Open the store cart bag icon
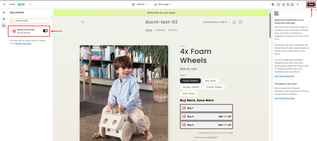The width and height of the screenshot is (317, 141). tap(241, 22)
